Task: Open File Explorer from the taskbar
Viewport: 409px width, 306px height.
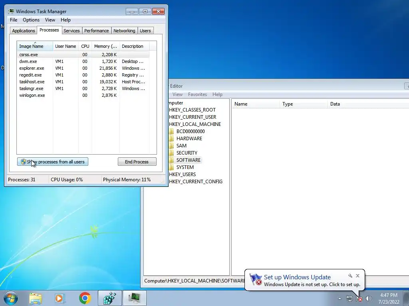Action: 36,298
